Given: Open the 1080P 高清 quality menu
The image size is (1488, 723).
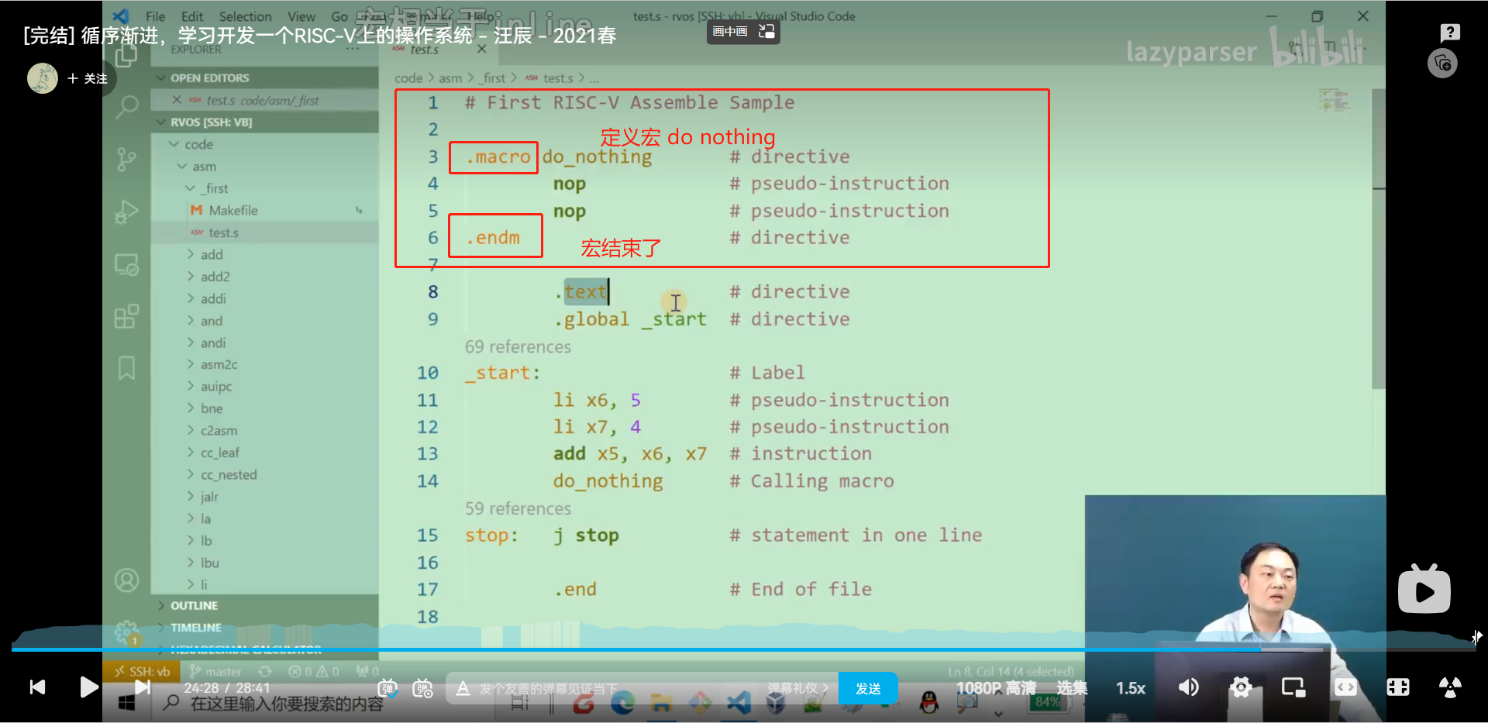Looking at the screenshot, I should (996, 688).
